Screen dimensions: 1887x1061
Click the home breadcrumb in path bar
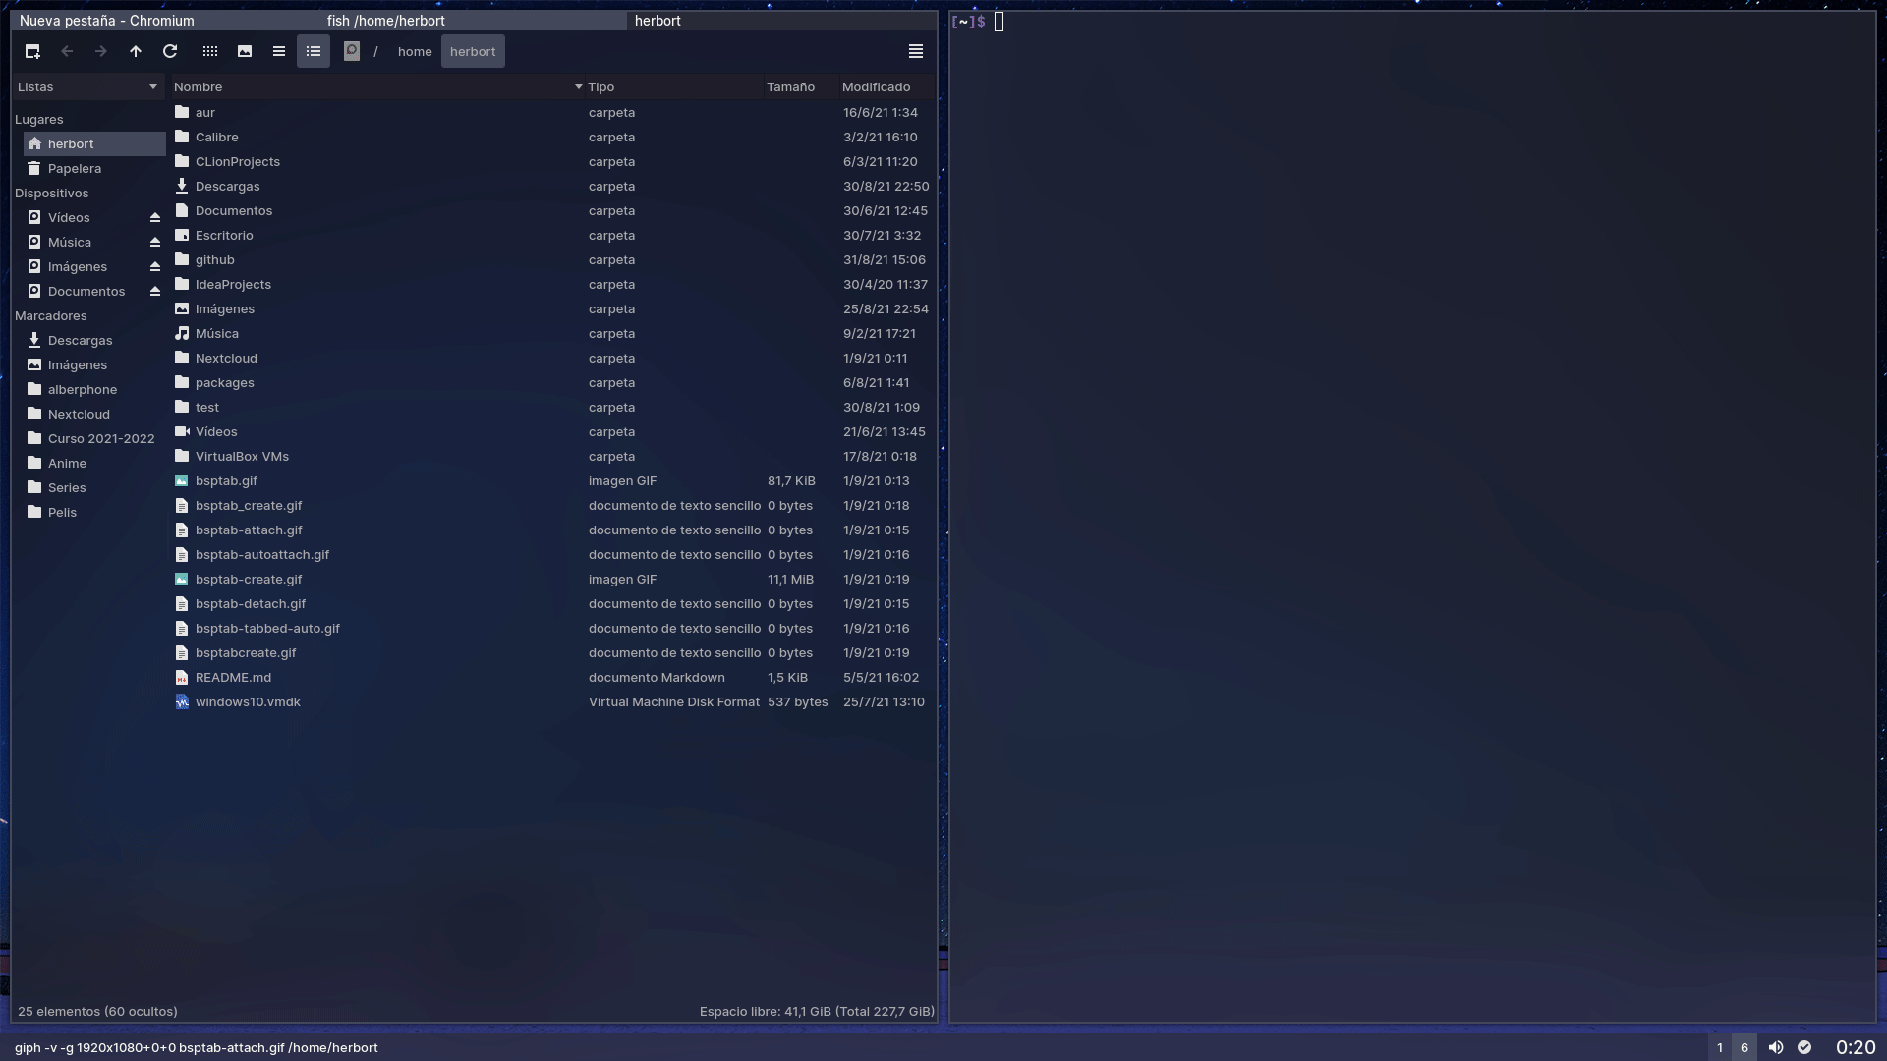coord(415,51)
